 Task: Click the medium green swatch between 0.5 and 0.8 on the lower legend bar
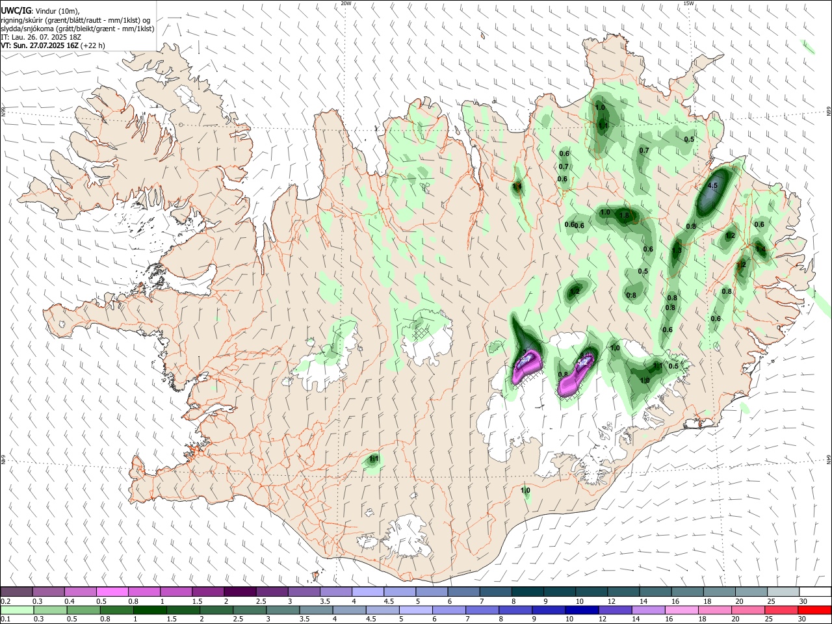(83, 610)
